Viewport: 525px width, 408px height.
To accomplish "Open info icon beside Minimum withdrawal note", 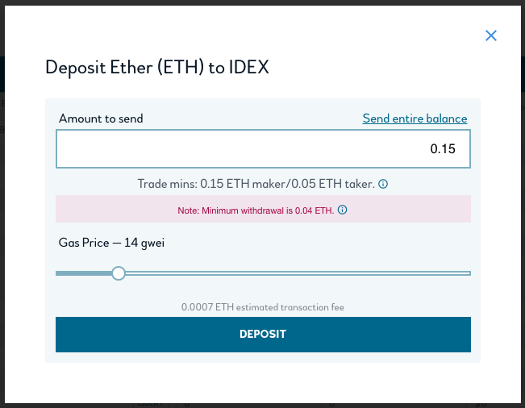I will tap(342, 210).
